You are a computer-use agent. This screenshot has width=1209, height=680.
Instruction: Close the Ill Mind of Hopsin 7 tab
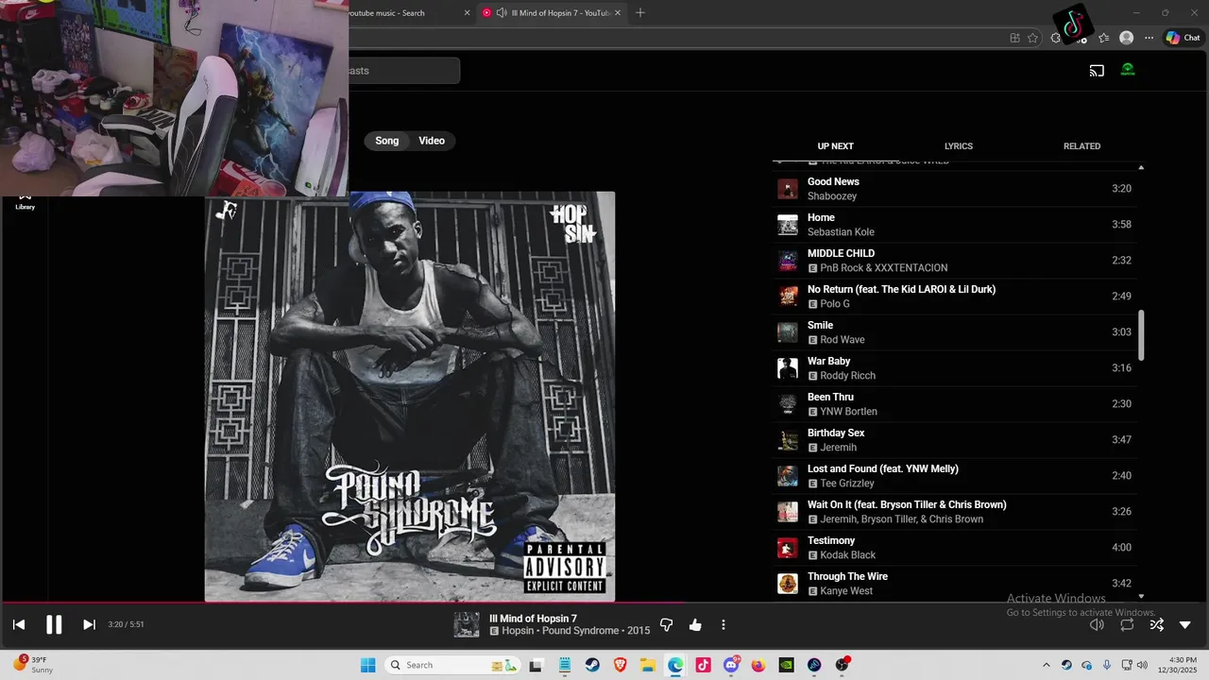click(x=619, y=13)
